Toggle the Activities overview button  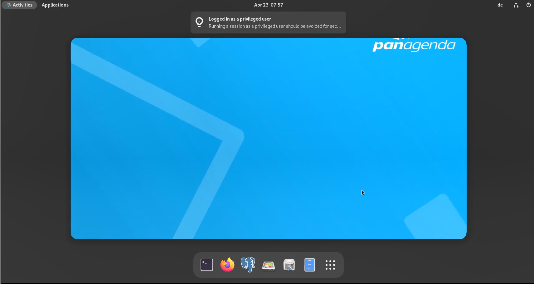tap(19, 5)
